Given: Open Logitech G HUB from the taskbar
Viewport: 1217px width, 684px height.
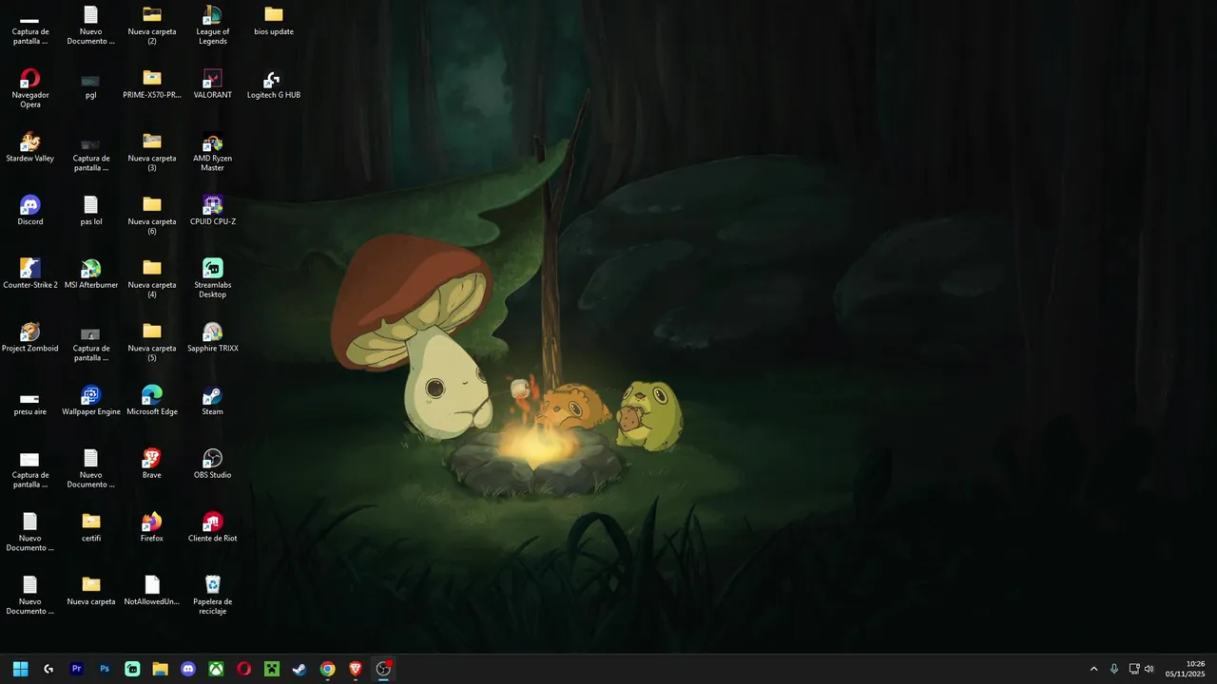Looking at the screenshot, I should (x=48, y=669).
